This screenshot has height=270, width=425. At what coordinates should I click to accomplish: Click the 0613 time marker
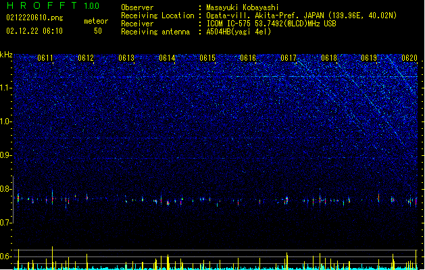tap(126, 58)
